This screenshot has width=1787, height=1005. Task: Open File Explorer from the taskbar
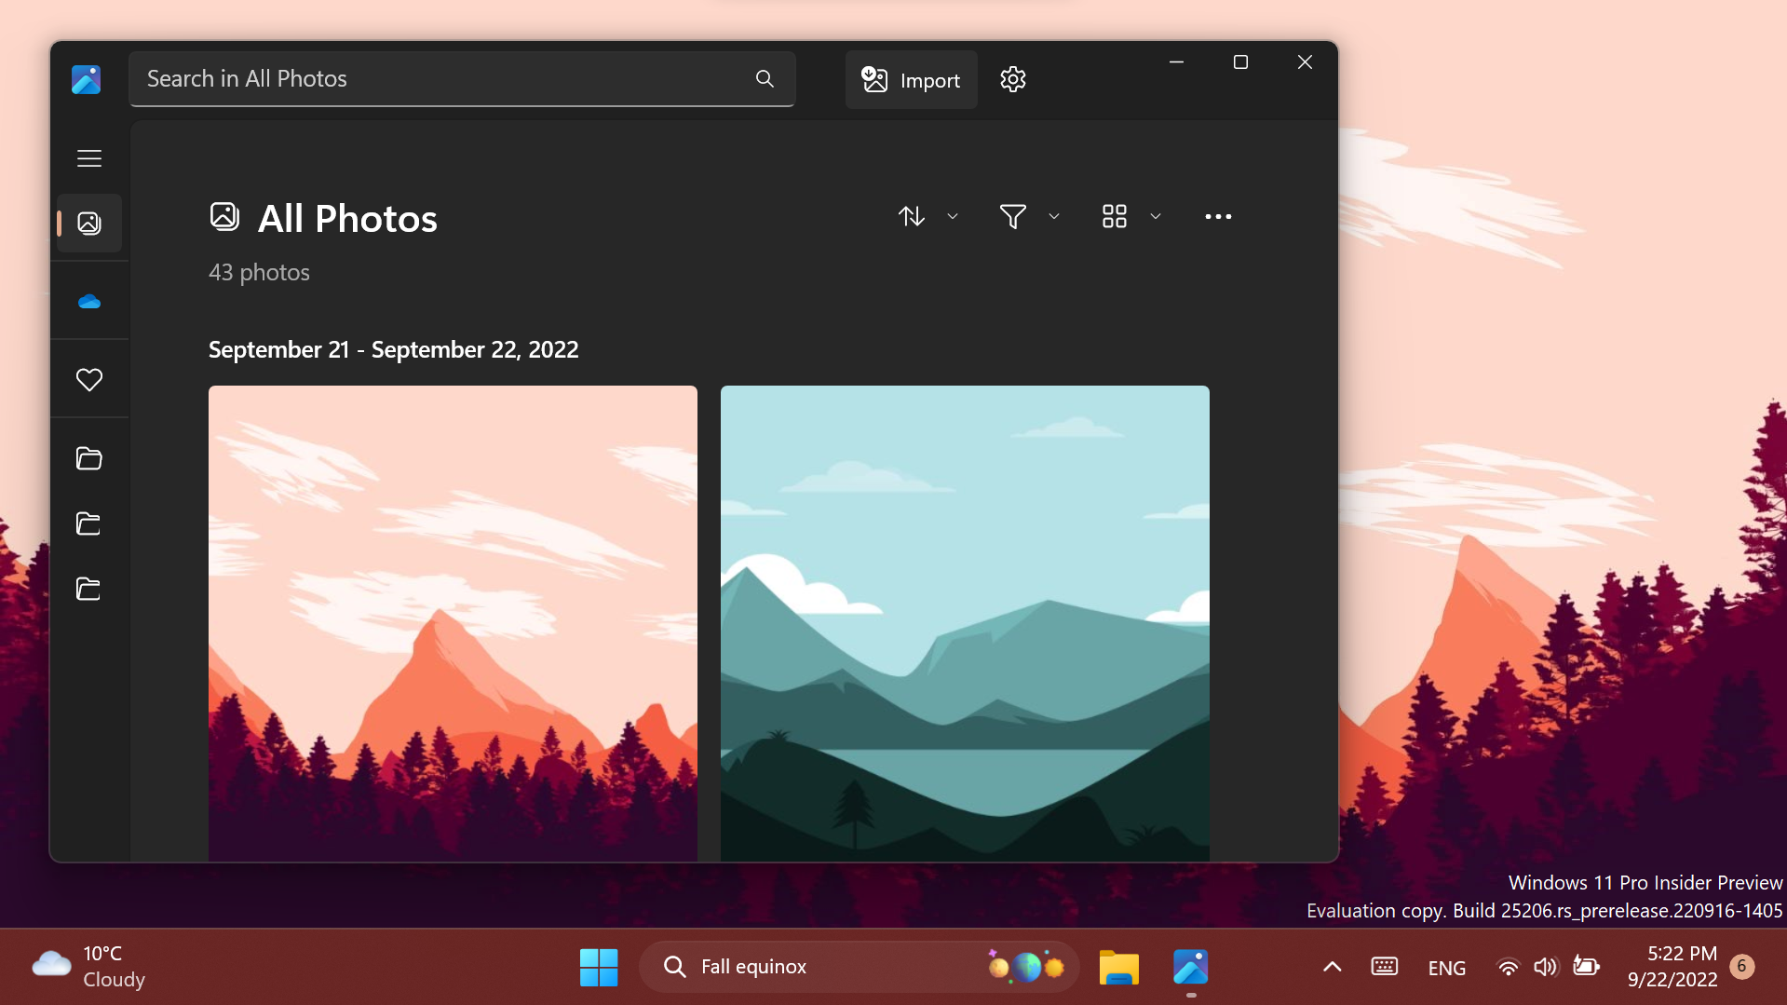[x=1118, y=967]
